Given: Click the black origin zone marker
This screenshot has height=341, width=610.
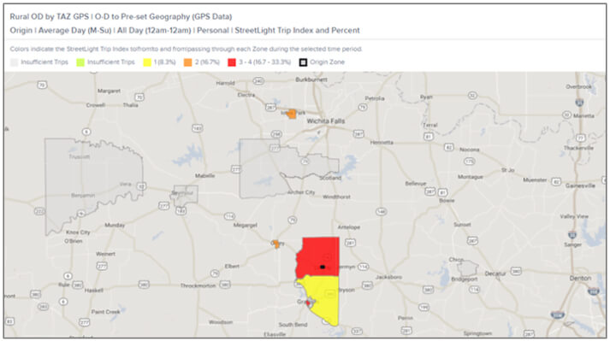Looking at the screenshot, I should point(323,268).
